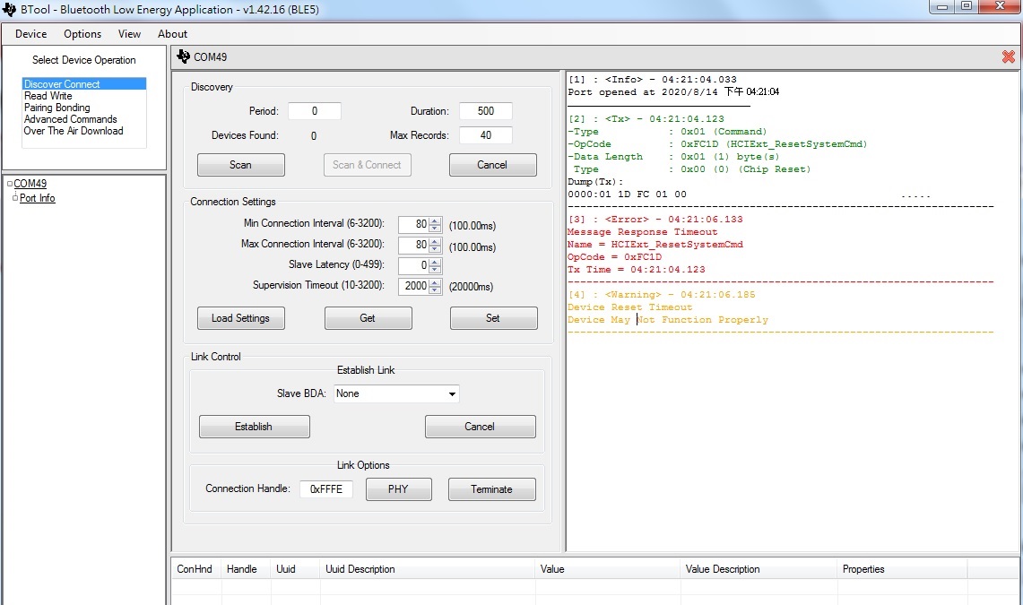This screenshot has height=605, width=1023.
Task: Select Pairing Bonding in operation list
Action: tap(56, 108)
